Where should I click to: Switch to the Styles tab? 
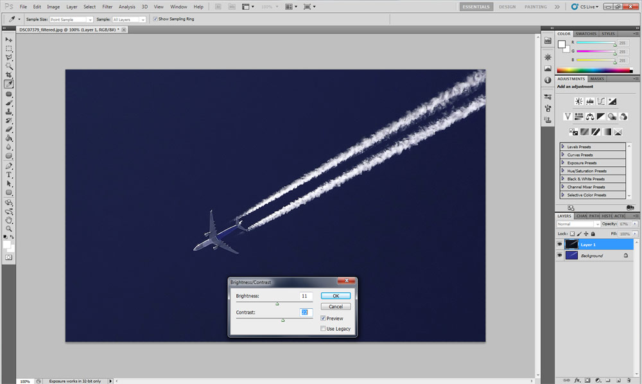[608, 34]
